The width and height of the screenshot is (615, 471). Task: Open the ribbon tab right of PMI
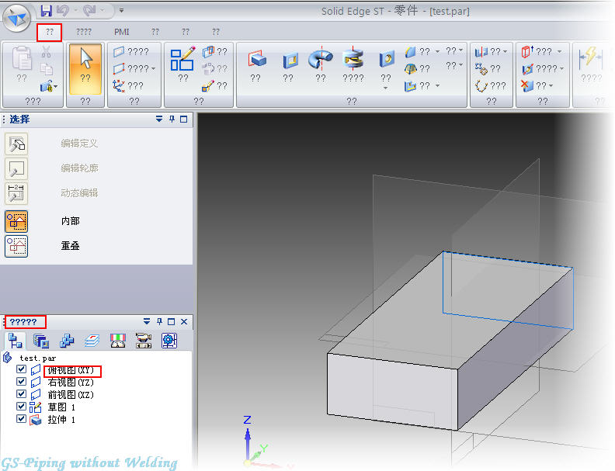pos(155,32)
